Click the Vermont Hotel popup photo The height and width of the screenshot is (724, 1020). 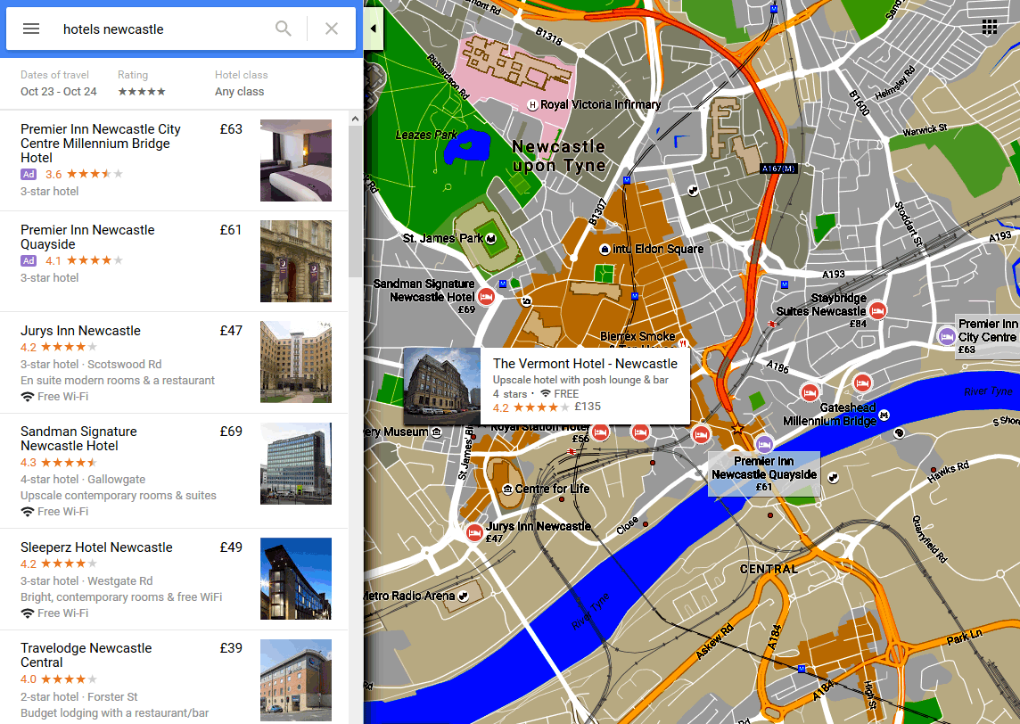point(441,386)
